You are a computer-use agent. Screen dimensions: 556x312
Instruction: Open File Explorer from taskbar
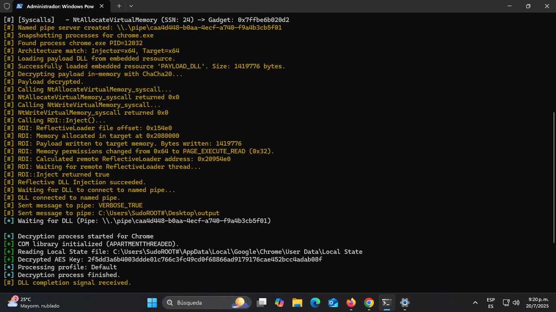click(297, 303)
